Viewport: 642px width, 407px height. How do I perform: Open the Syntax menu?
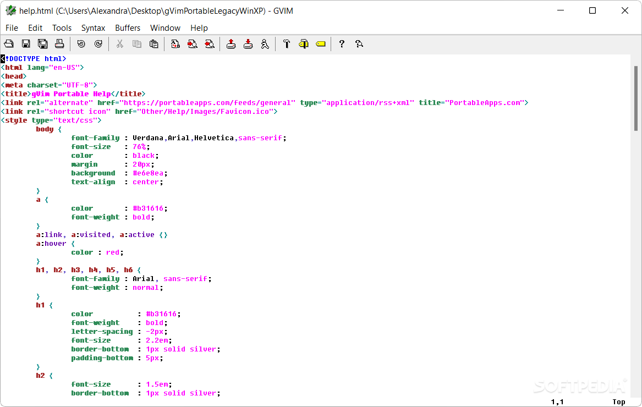pos(94,28)
